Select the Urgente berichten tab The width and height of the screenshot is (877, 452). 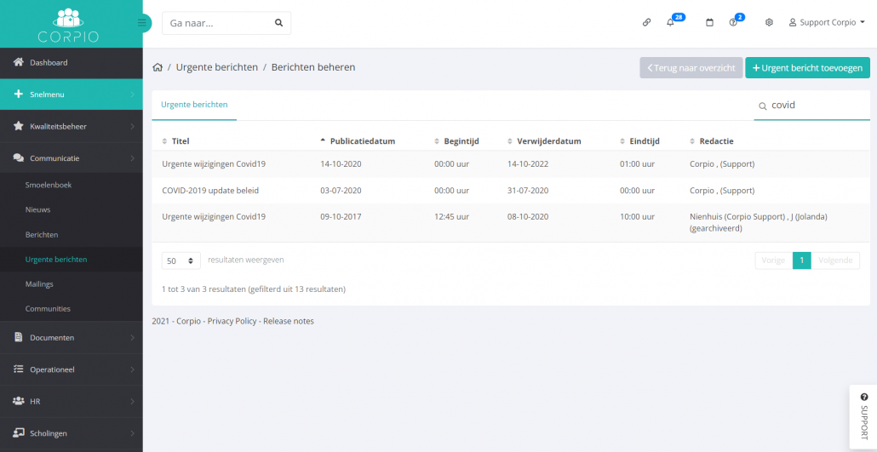click(x=194, y=105)
